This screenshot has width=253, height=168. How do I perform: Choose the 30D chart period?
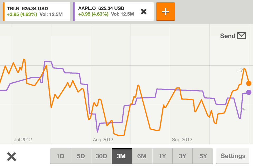[x=101, y=156]
